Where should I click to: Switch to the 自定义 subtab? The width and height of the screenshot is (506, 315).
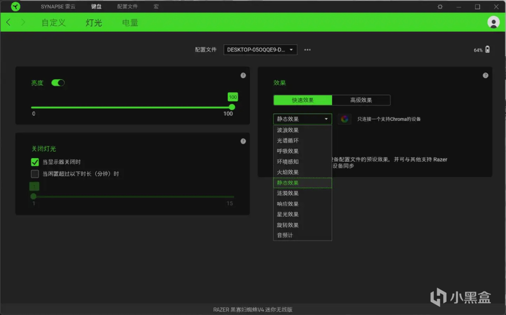(x=54, y=22)
